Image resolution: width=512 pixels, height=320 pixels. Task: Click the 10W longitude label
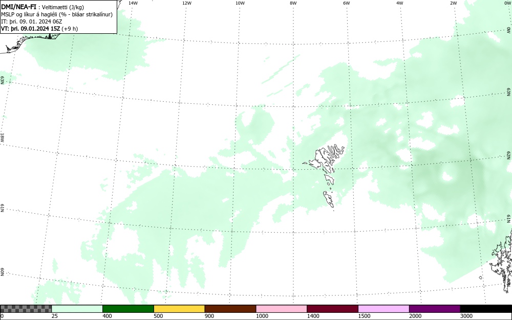coord(240,3)
